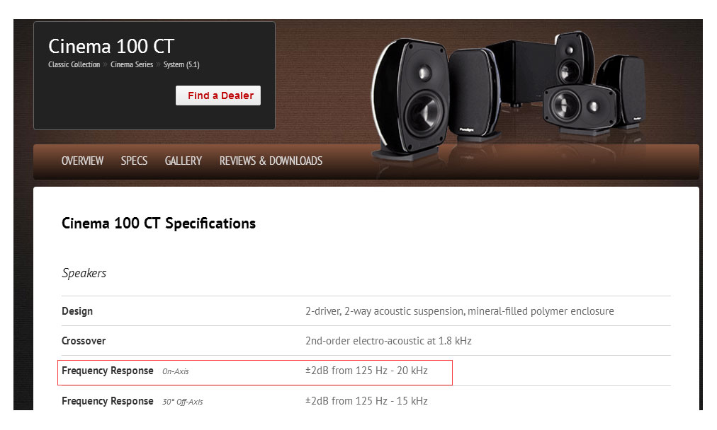Open the Classic Collection breadcrumb link
The height and width of the screenshot is (430, 717).
(x=74, y=65)
